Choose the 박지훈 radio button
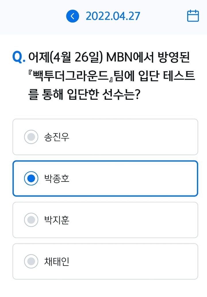207x297 pixels. click(x=31, y=220)
